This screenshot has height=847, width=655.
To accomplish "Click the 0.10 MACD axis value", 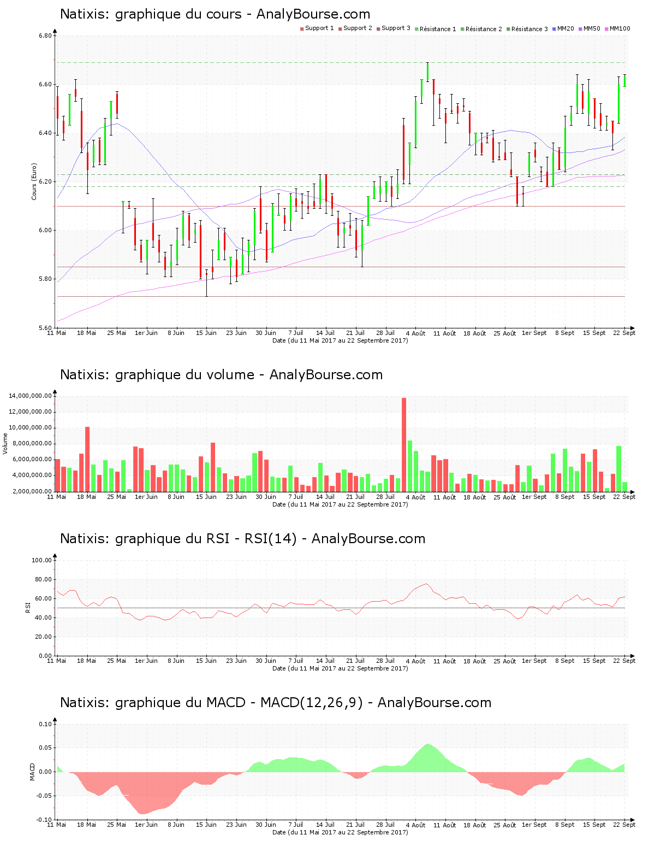I will click(45, 725).
